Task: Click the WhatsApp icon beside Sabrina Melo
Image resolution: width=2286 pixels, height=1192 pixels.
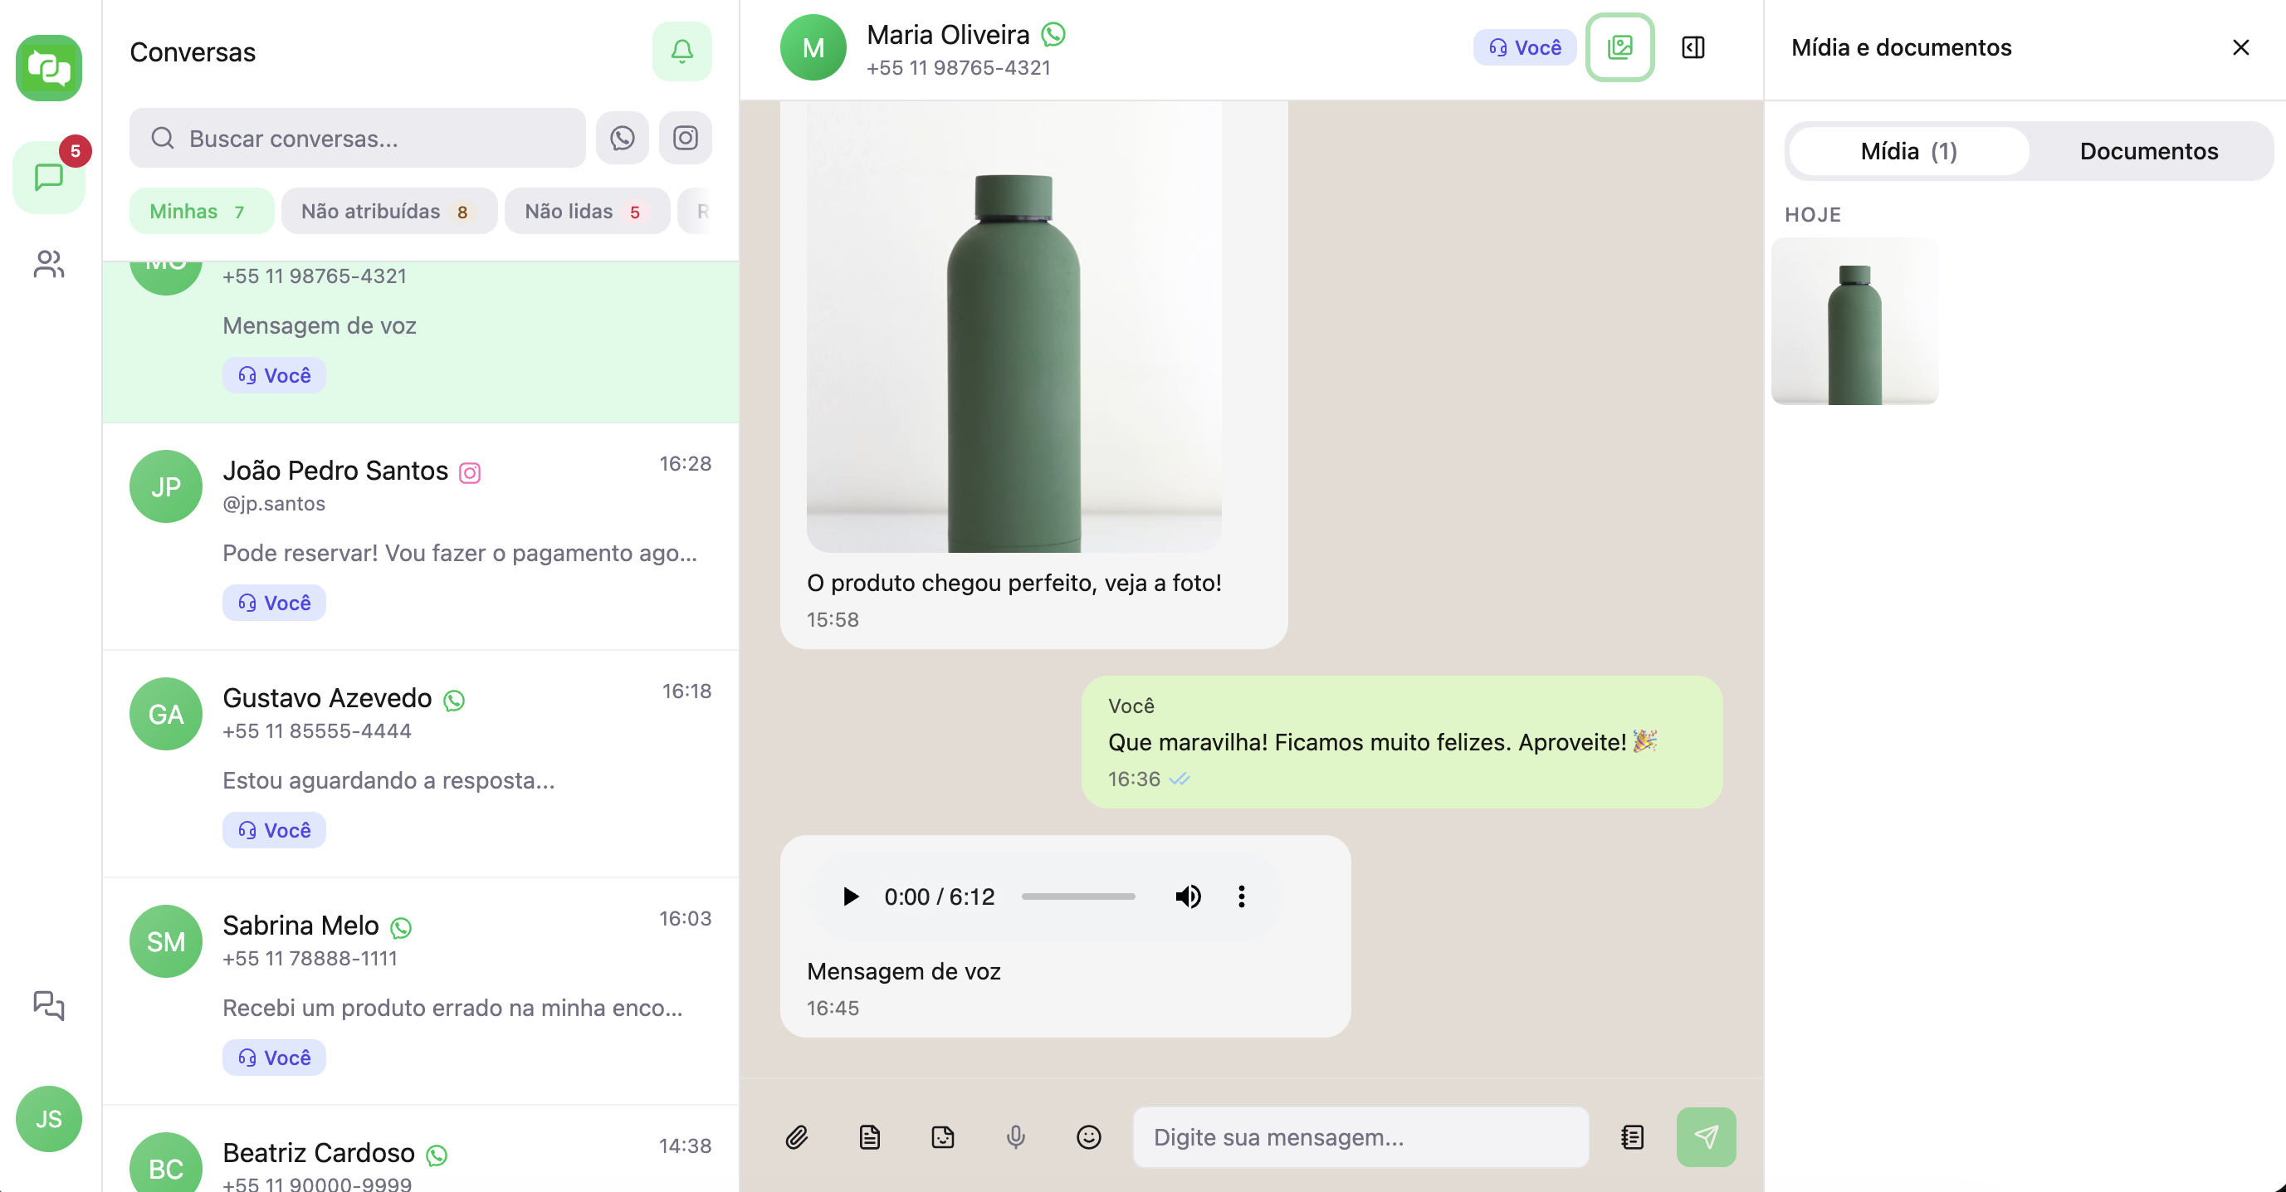Action: pos(401,927)
